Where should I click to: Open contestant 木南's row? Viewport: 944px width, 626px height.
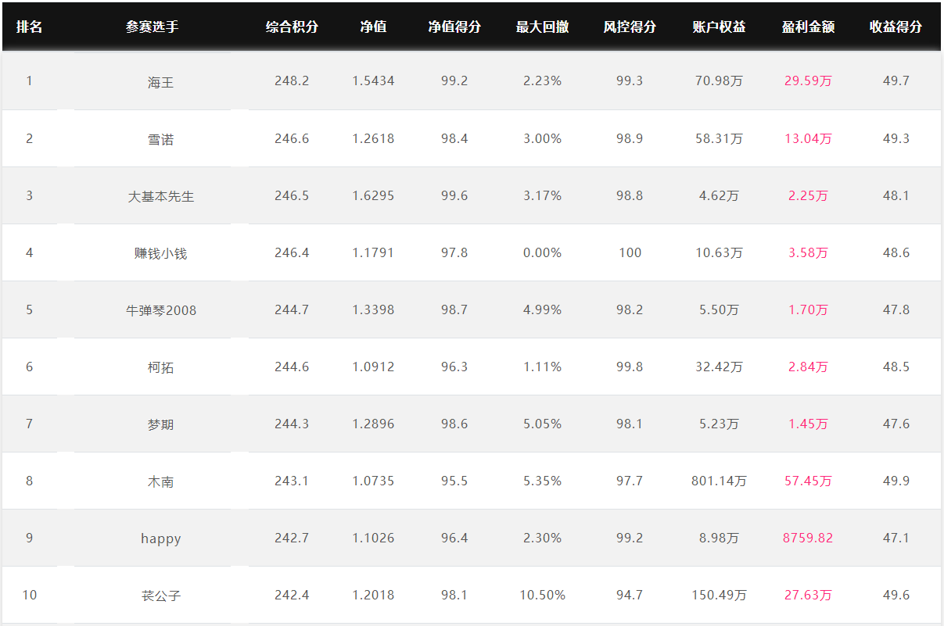pos(160,481)
